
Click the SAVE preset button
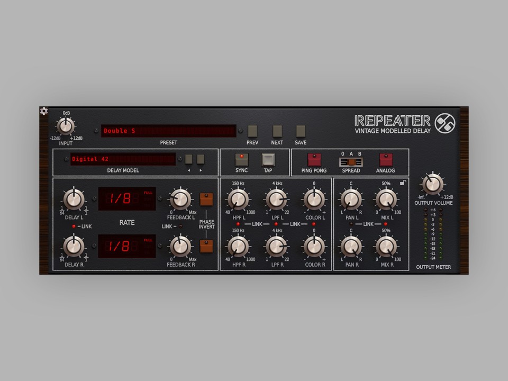(x=301, y=131)
